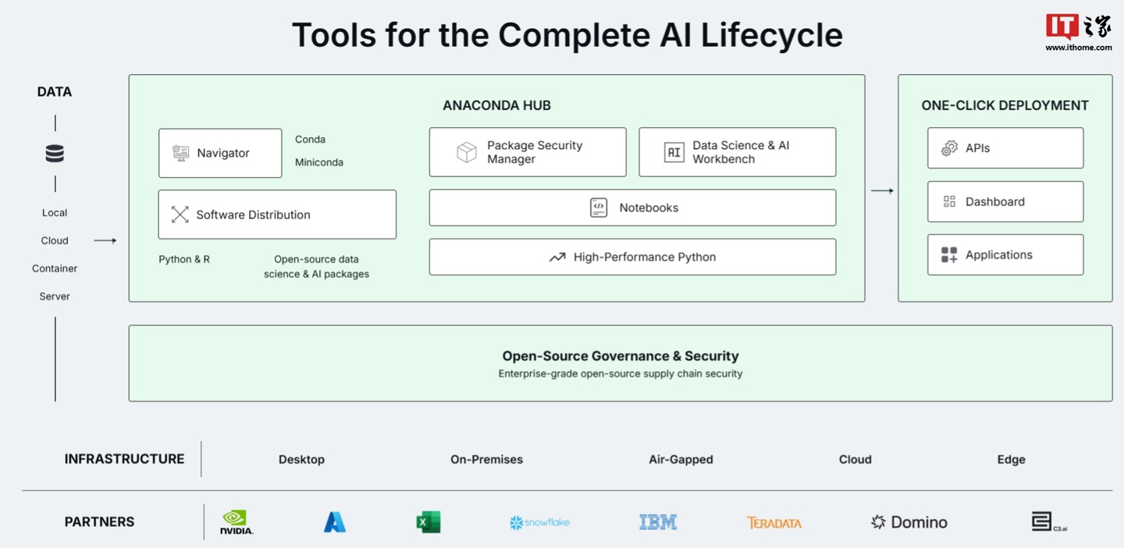Open the Package Security Manager icon
Viewport: 1124px width, 548px height.
[466, 152]
